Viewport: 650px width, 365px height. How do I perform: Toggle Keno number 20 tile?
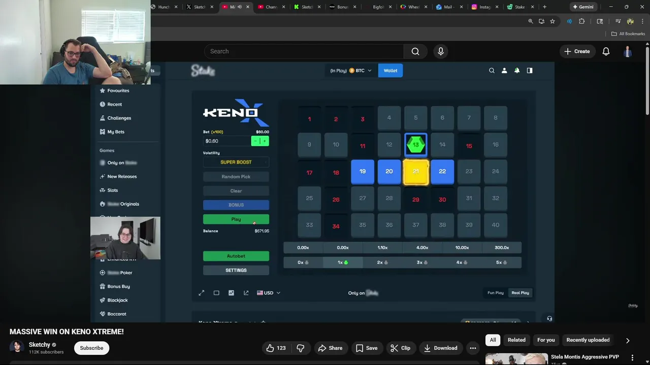coord(389,171)
